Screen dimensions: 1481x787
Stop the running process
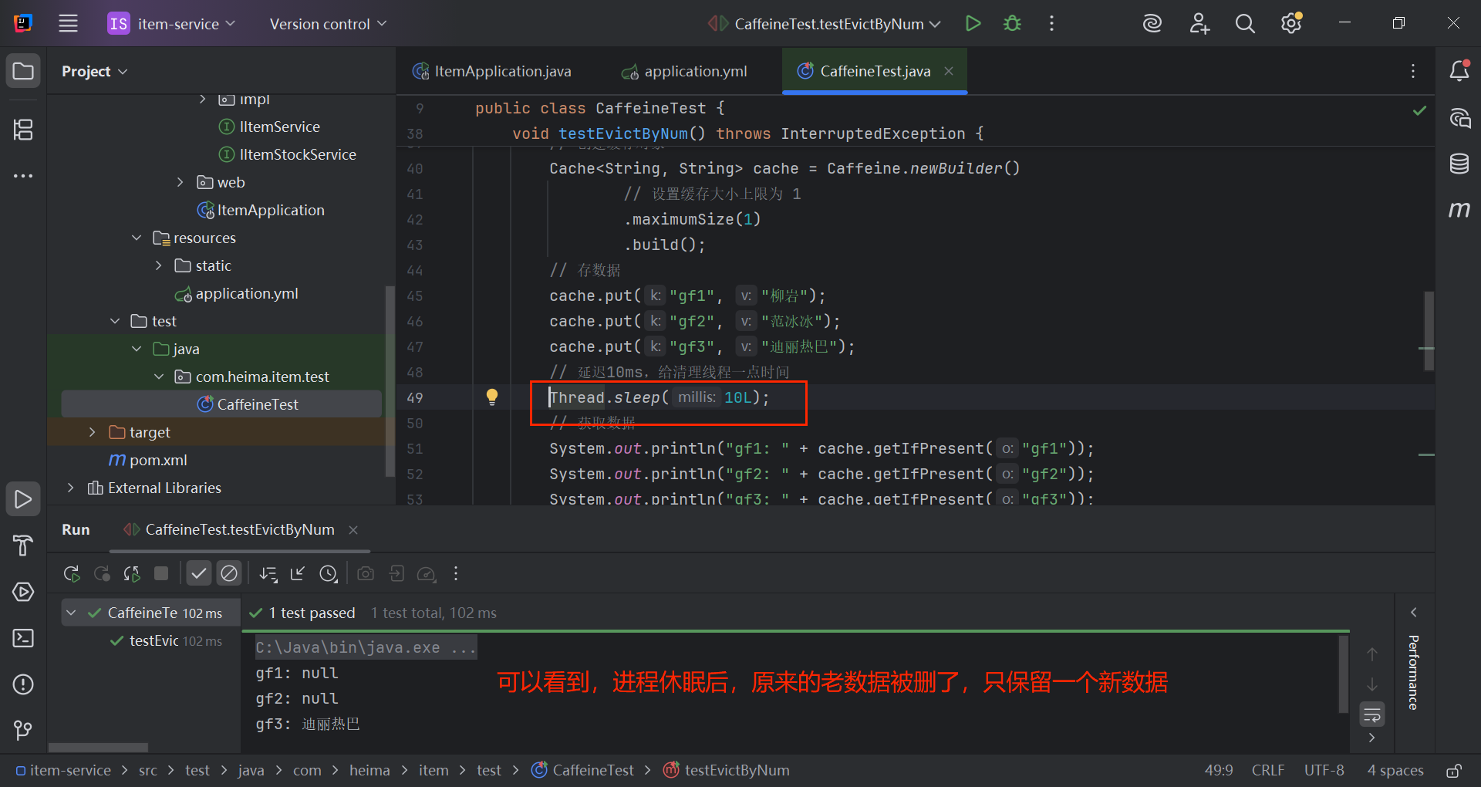pyautogui.click(x=161, y=573)
